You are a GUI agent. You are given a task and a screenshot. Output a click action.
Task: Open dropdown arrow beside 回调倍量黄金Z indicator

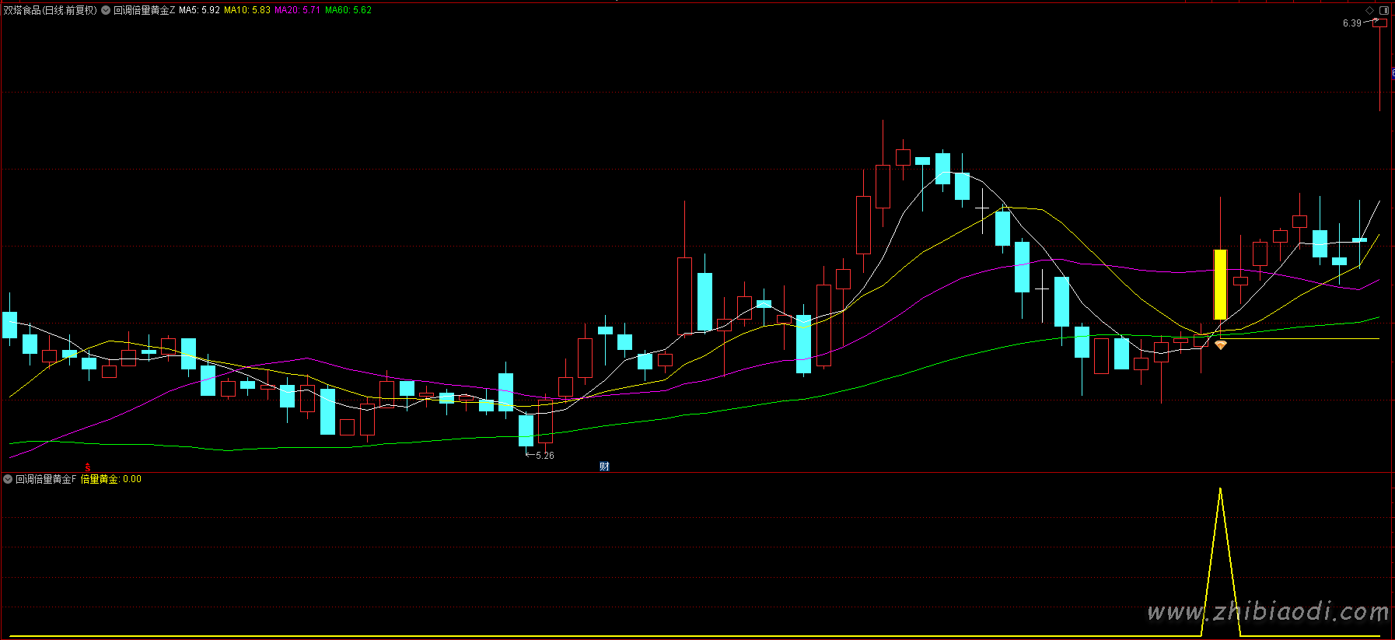[x=106, y=10]
